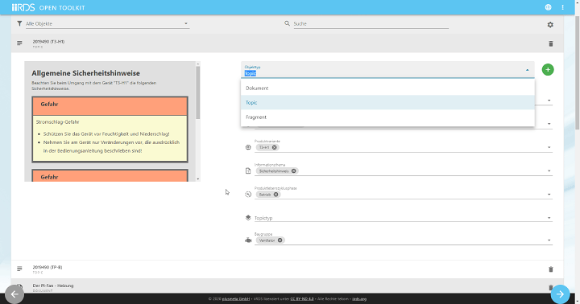Click the Baugruppe engine icon
Viewport: 580px width, 304px height.
point(248,240)
